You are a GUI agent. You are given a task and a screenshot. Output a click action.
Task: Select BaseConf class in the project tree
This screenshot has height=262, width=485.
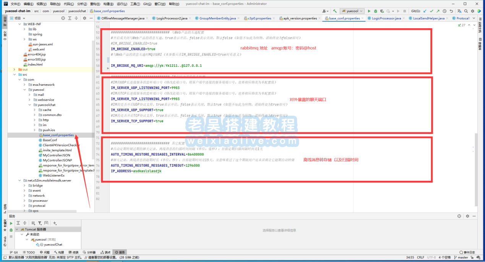tap(50, 140)
